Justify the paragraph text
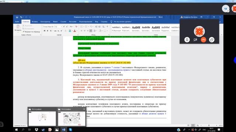The height and width of the screenshot is (132, 236). [91, 31]
